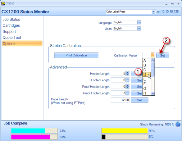This screenshot has height=141, width=182.
Task: Choose calibration value G
Action: pyautogui.click(x=147, y=89)
